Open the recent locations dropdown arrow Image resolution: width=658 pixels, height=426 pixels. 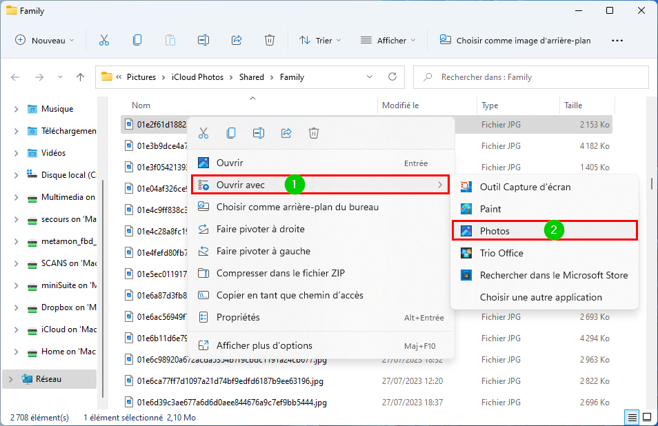click(60, 77)
